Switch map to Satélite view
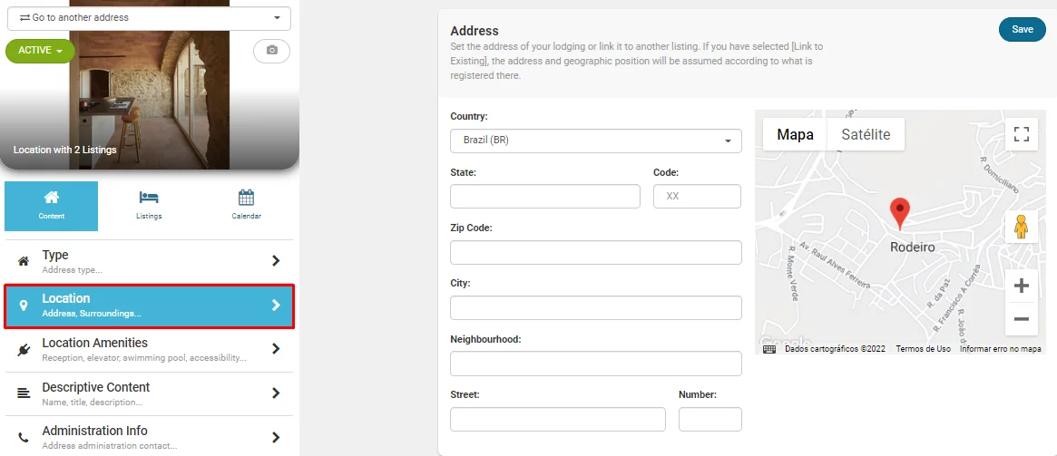This screenshot has width=1057, height=456. pos(866,135)
